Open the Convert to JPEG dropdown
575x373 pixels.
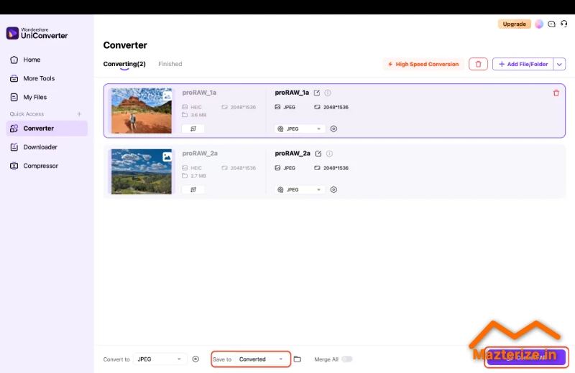point(160,359)
